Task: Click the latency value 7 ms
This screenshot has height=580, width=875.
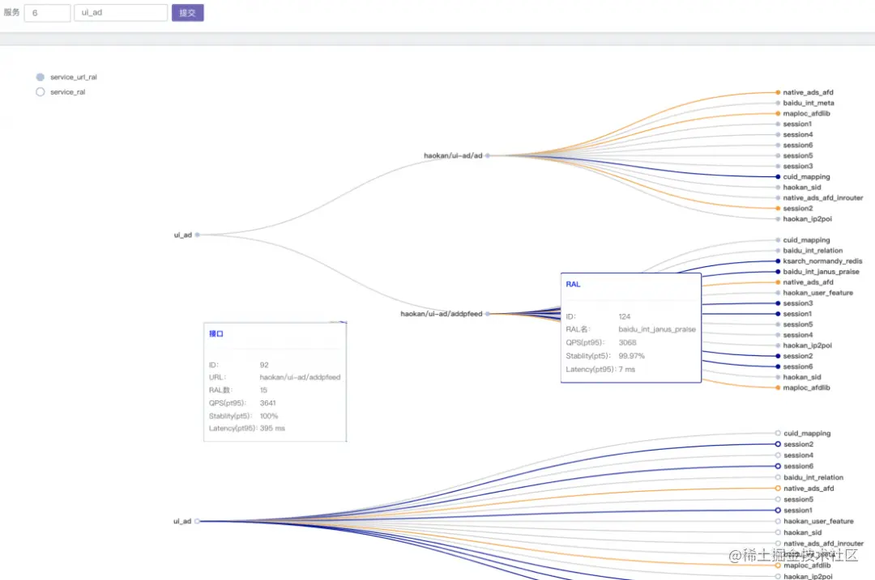Action: (626, 370)
